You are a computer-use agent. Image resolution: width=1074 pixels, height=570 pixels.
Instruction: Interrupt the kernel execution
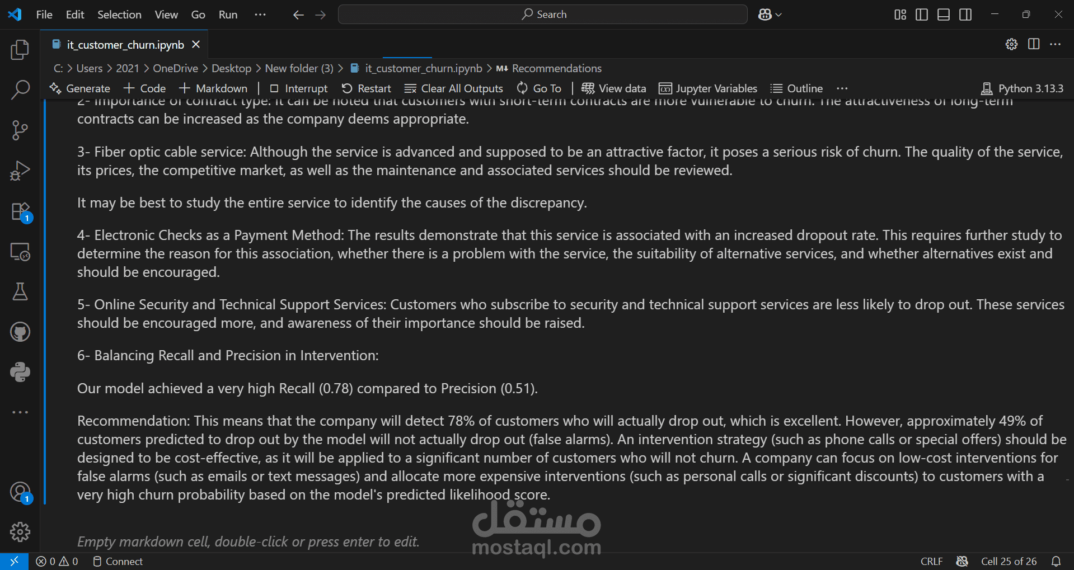298,88
